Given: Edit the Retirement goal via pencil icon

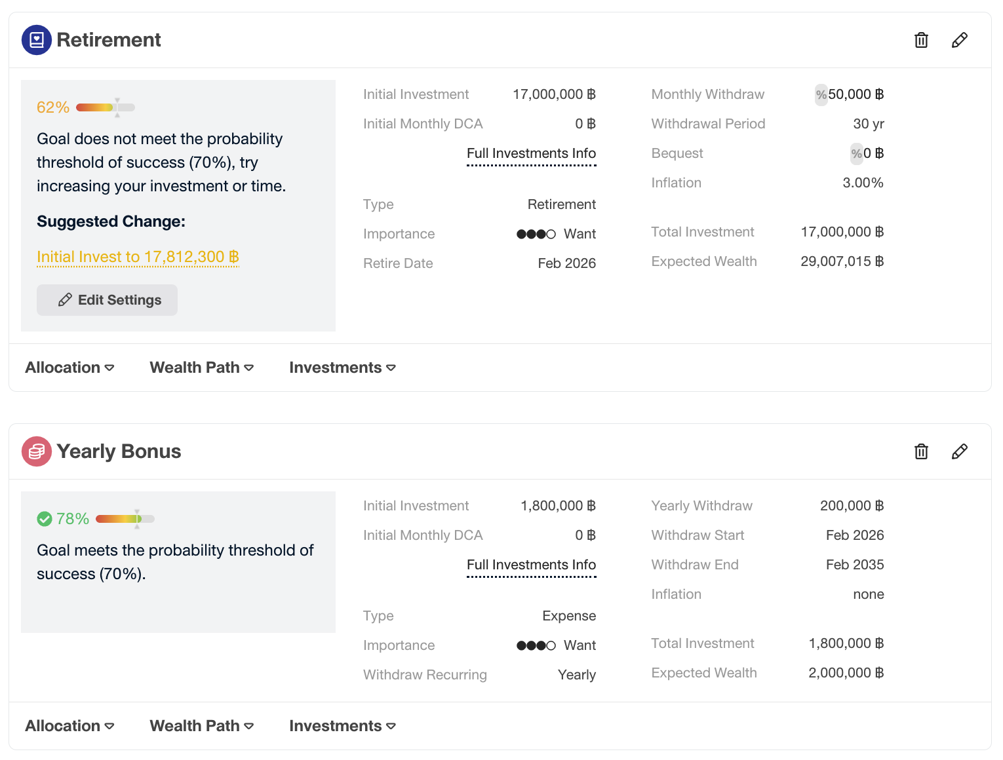Looking at the screenshot, I should 959,40.
